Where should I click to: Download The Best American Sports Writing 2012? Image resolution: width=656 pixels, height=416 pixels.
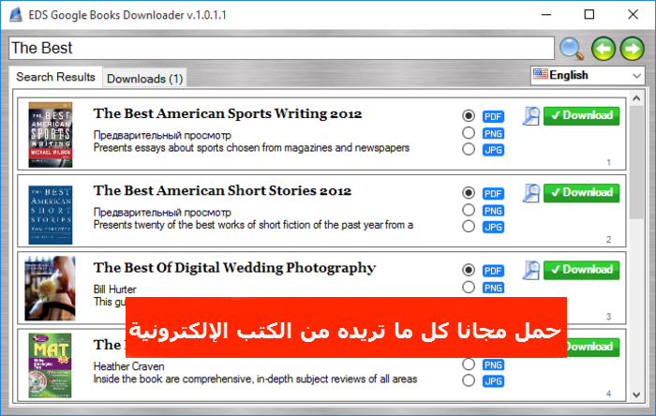coord(582,116)
